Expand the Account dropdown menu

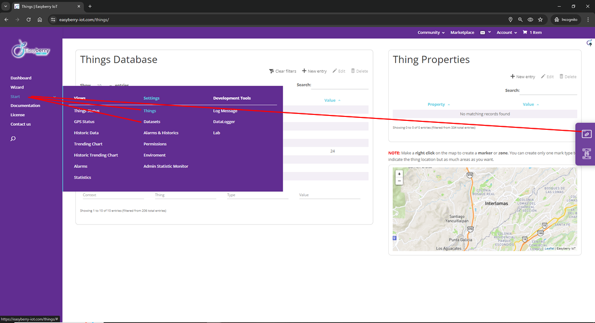(x=506, y=32)
